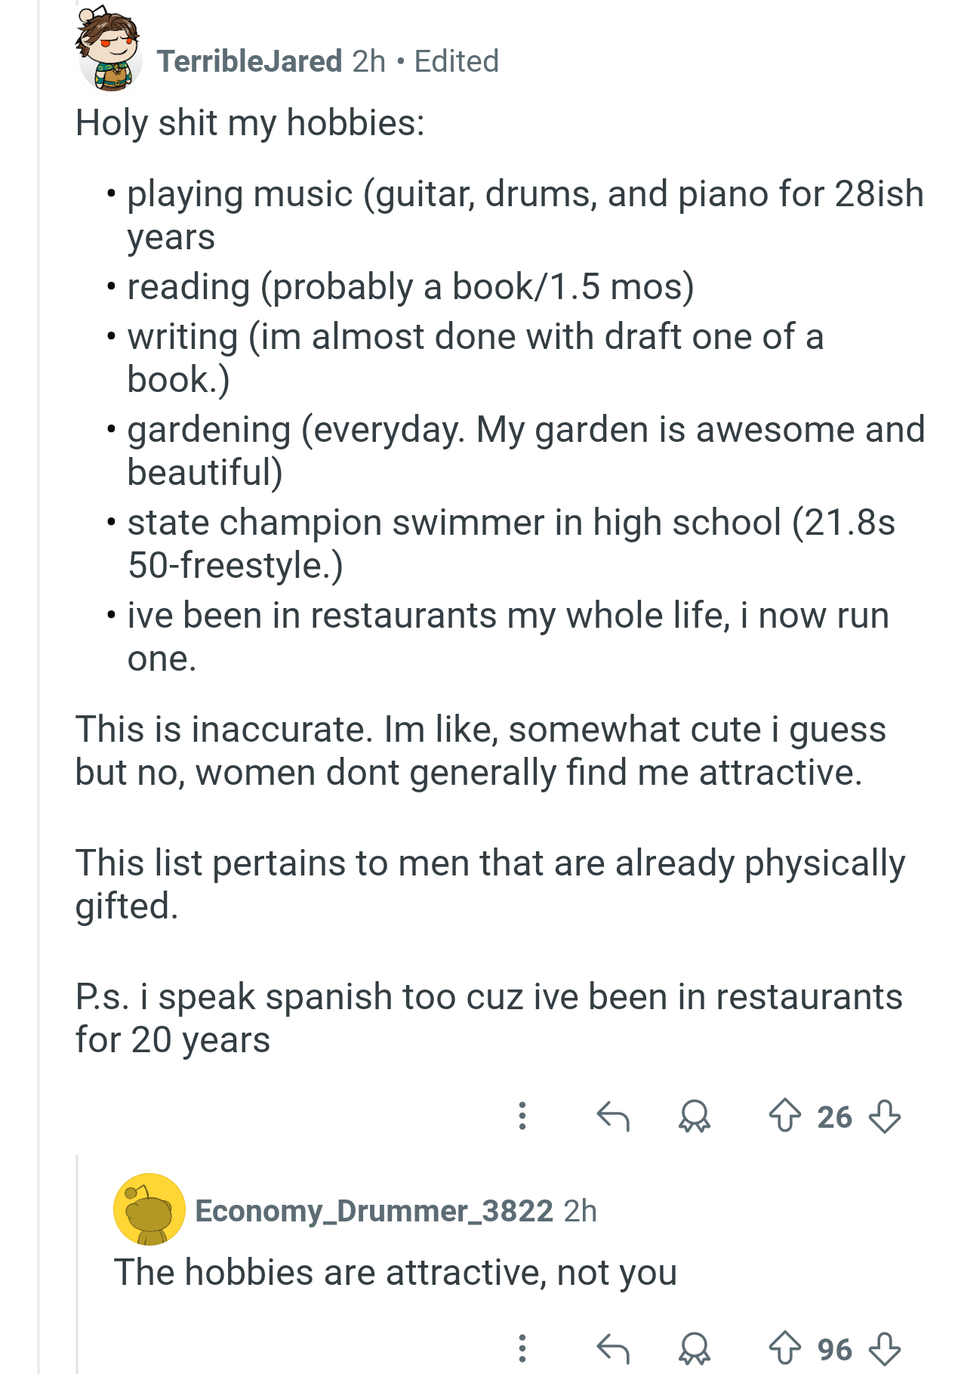Image resolution: width=955 pixels, height=1374 pixels.
Task: Tap the 26 vote count
Action: tap(834, 1116)
